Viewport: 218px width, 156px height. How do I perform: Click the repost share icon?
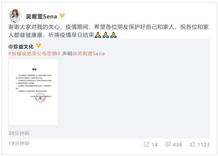[146, 144]
